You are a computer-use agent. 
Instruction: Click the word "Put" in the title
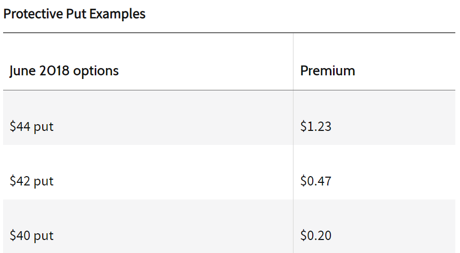[75, 14]
